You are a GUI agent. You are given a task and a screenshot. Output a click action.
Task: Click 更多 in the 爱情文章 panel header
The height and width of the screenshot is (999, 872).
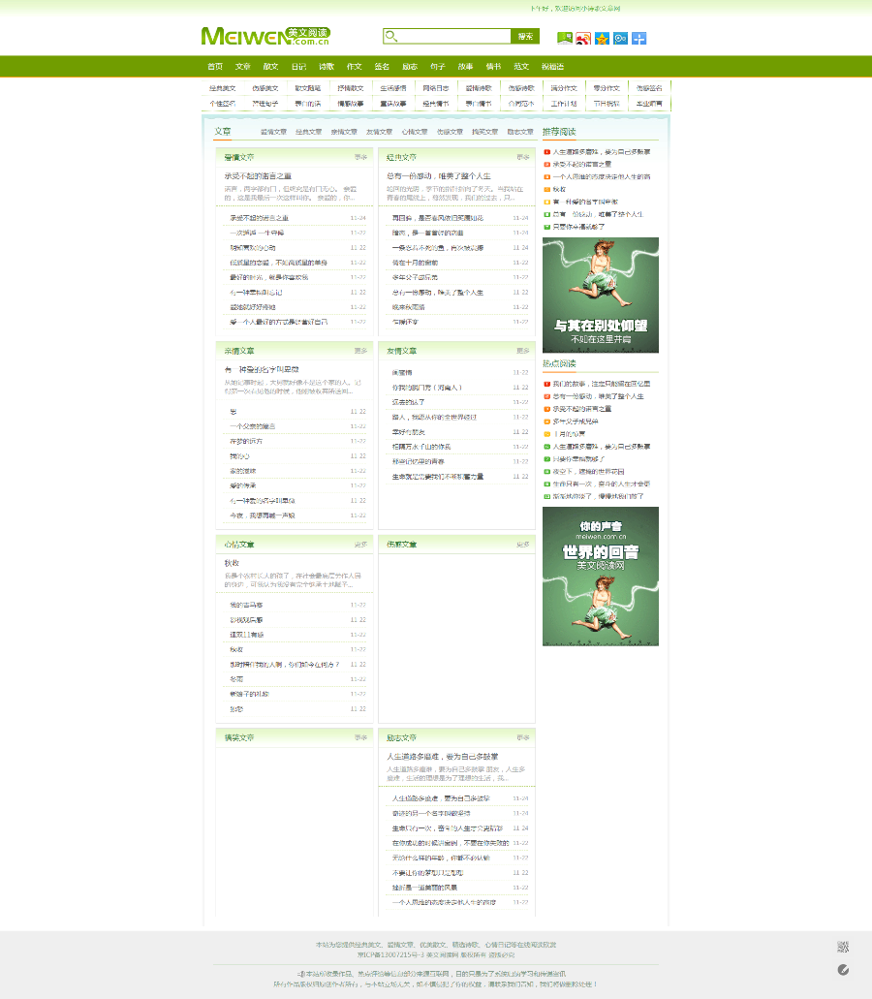pos(361,157)
